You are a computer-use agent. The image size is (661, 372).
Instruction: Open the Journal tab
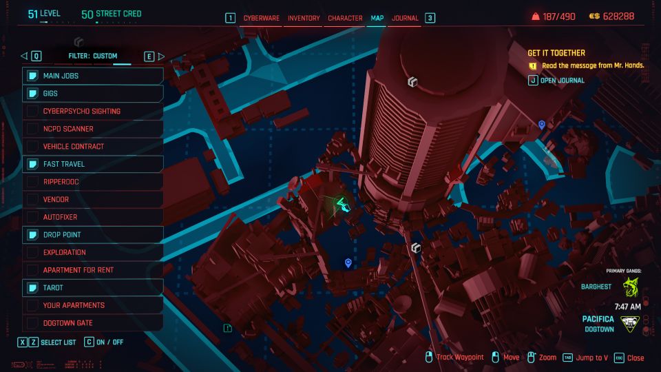point(405,18)
